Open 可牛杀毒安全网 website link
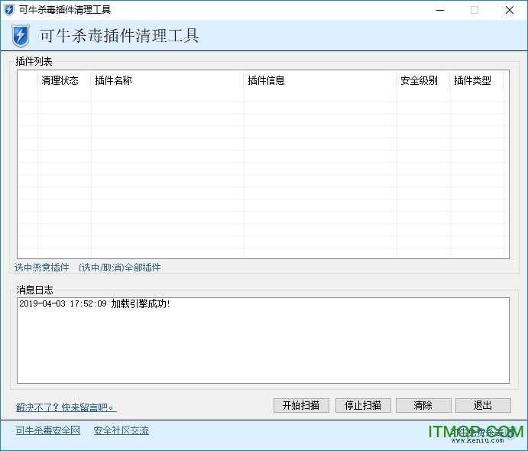 click(x=48, y=430)
